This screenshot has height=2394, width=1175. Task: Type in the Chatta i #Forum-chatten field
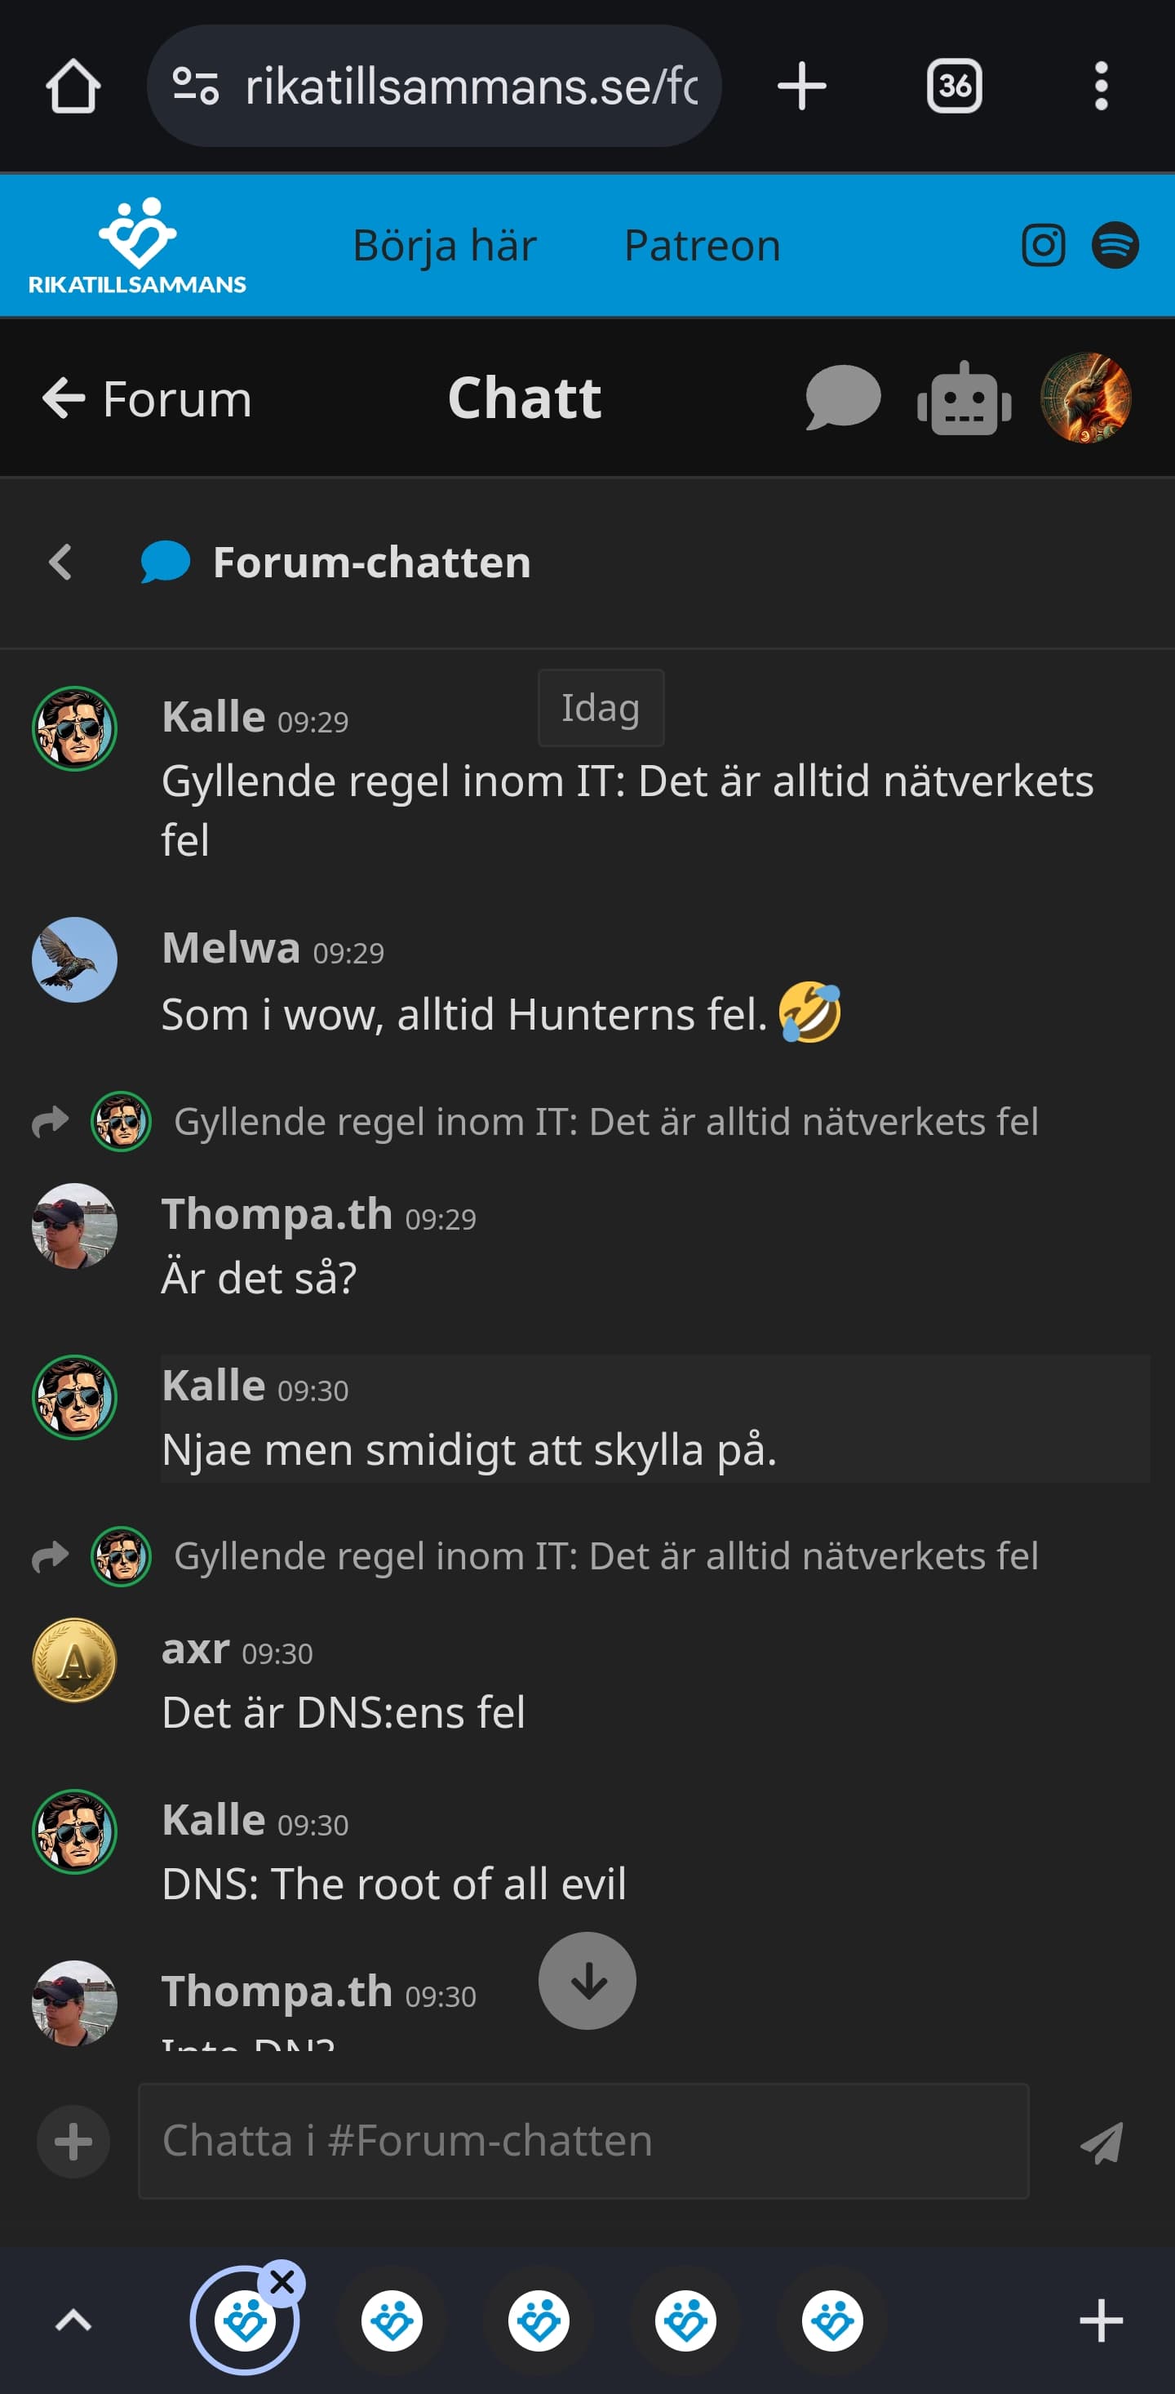pos(583,2141)
